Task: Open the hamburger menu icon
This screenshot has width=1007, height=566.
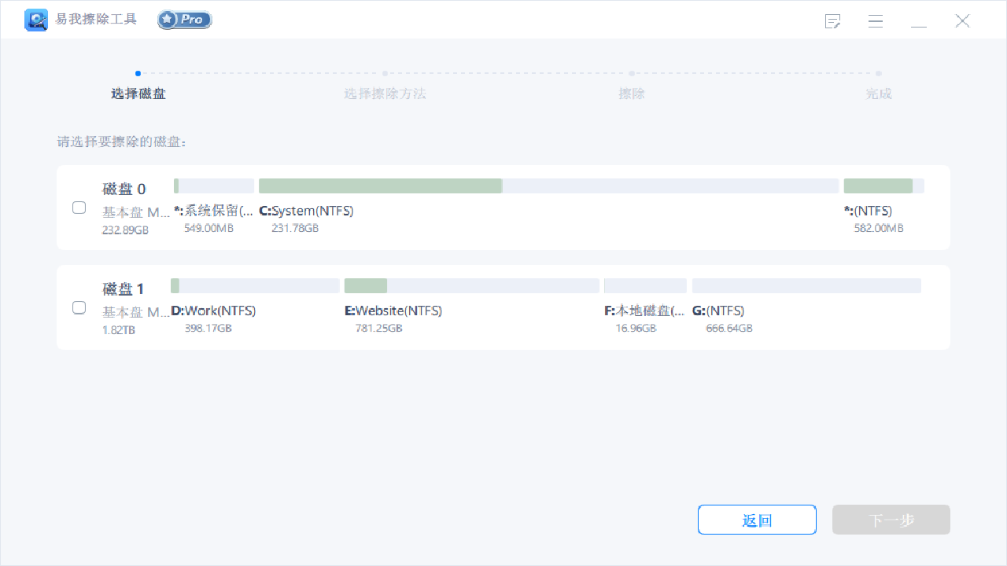Action: click(876, 21)
